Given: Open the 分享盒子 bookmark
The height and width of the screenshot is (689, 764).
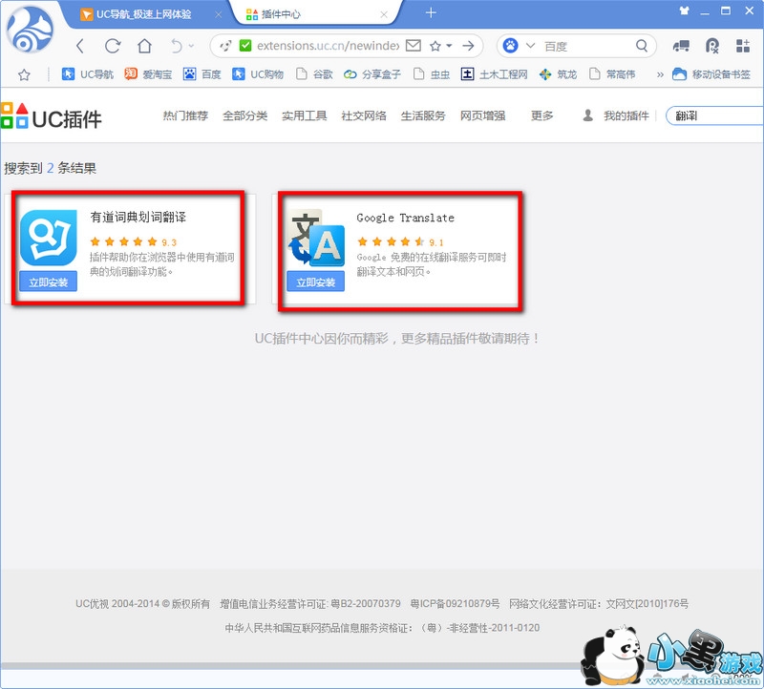Looking at the screenshot, I should pos(372,74).
